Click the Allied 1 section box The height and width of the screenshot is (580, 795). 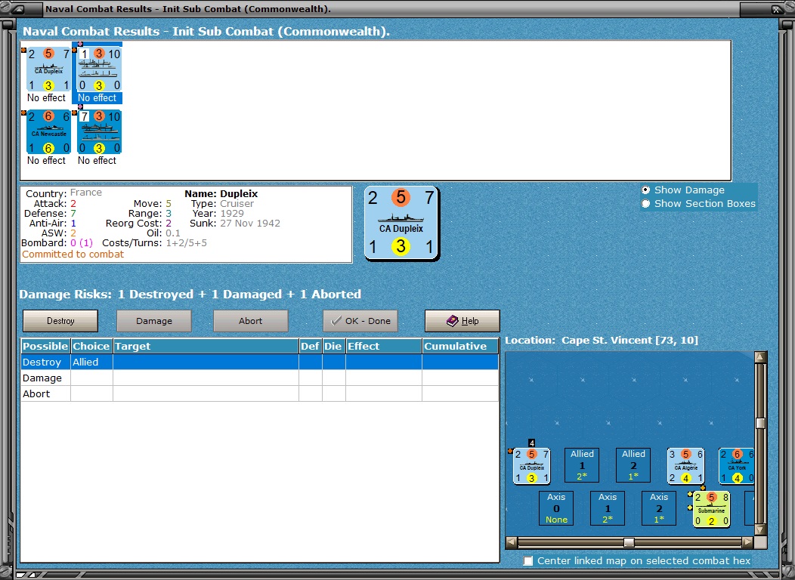pos(582,465)
